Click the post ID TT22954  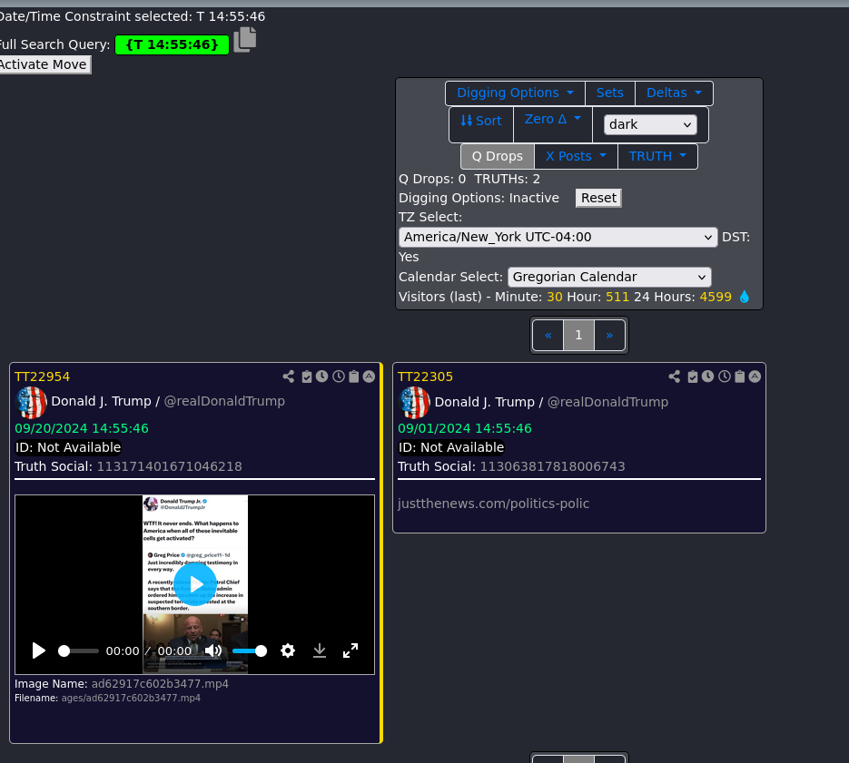[x=43, y=377]
